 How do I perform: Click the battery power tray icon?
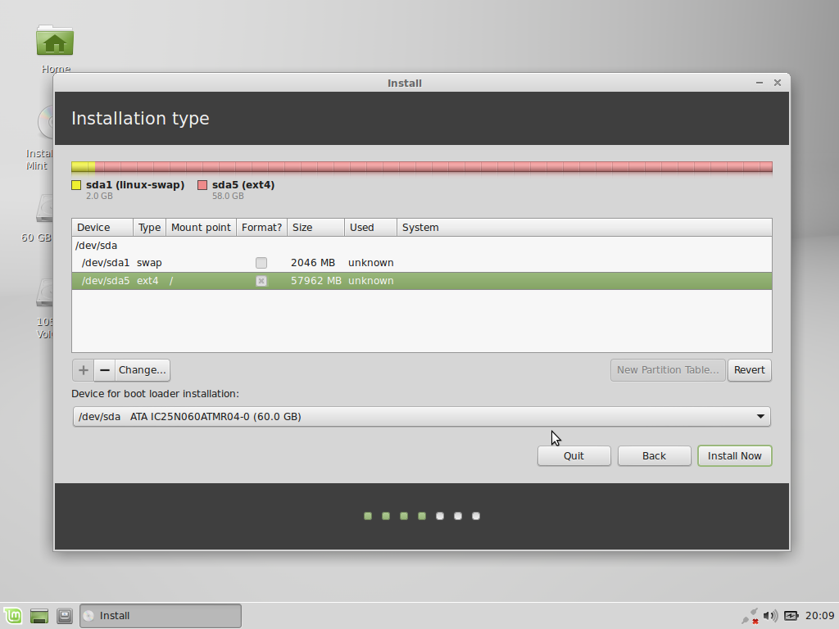coord(791,616)
